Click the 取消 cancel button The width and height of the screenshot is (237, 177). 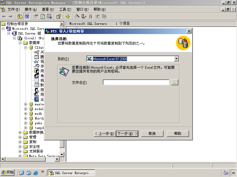[152, 134]
